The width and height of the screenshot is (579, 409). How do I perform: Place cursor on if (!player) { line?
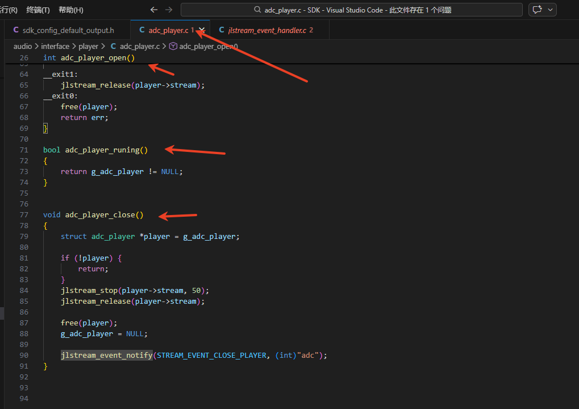(91, 258)
